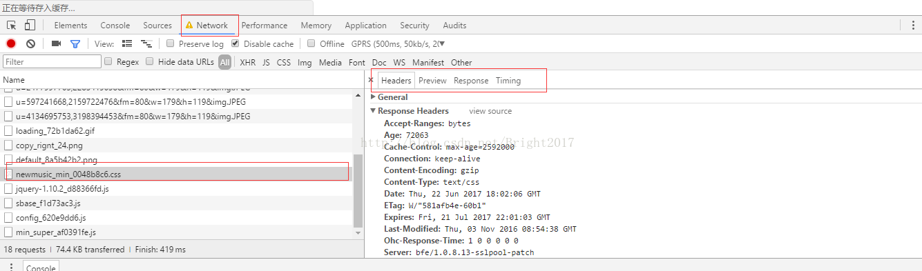This screenshot has width=922, height=271.
Task: Clear the network log icon
Action: tap(30, 43)
